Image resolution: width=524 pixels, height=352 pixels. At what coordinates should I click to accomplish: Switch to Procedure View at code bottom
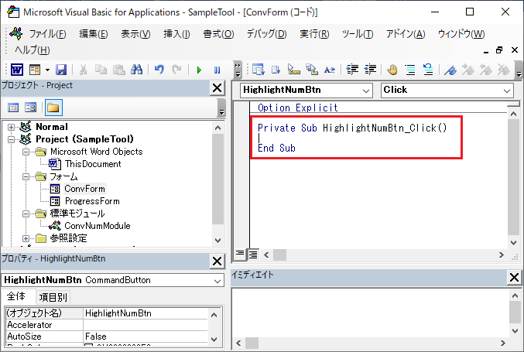click(x=240, y=255)
